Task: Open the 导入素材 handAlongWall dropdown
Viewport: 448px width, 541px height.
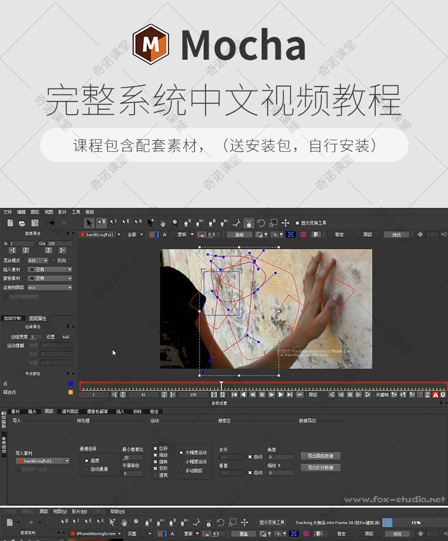Action: coord(43,461)
